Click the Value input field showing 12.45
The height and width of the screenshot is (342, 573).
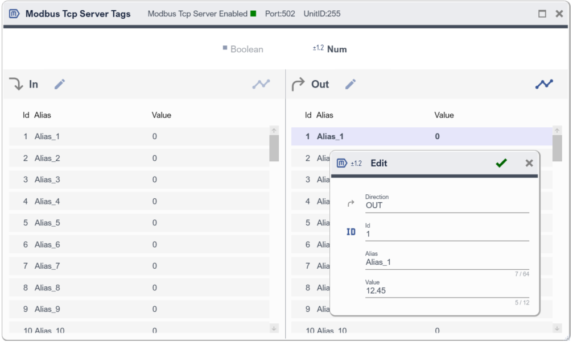click(447, 291)
